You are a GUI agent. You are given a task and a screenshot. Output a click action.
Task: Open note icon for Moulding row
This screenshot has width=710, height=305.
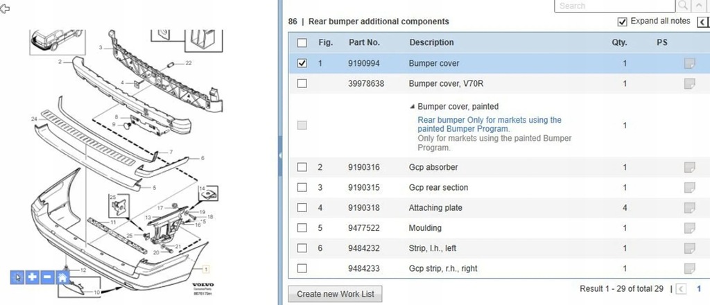tap(689, 227)
